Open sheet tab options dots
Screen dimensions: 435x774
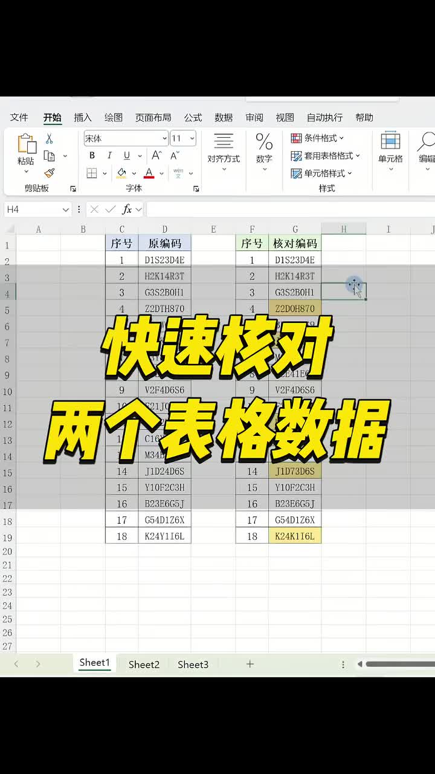tap(343, 664)
